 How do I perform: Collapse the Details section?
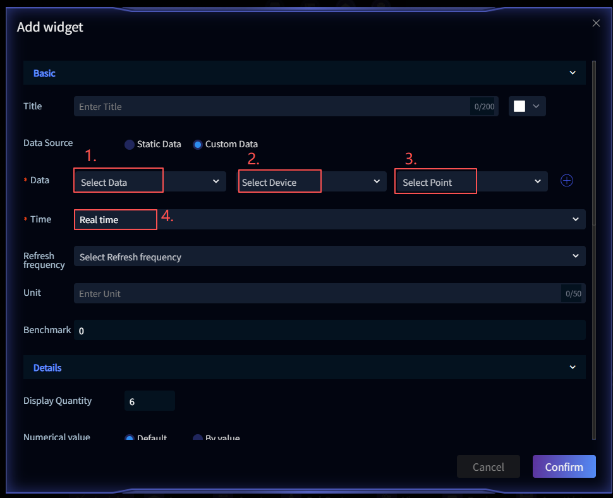click(x=573, y=368)
